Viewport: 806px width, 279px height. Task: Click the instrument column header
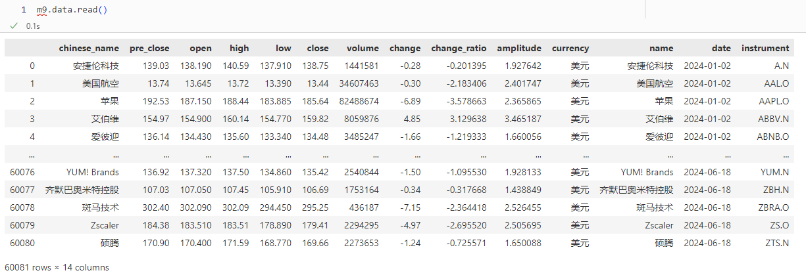point(765,48)
